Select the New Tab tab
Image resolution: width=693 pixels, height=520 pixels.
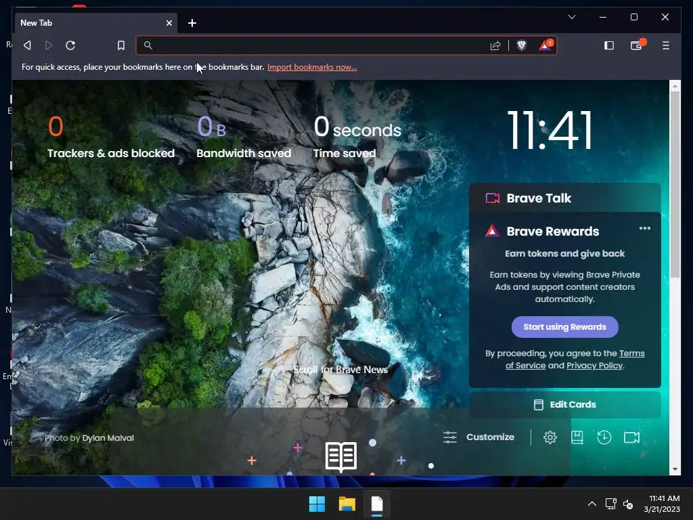pos(96,23)
